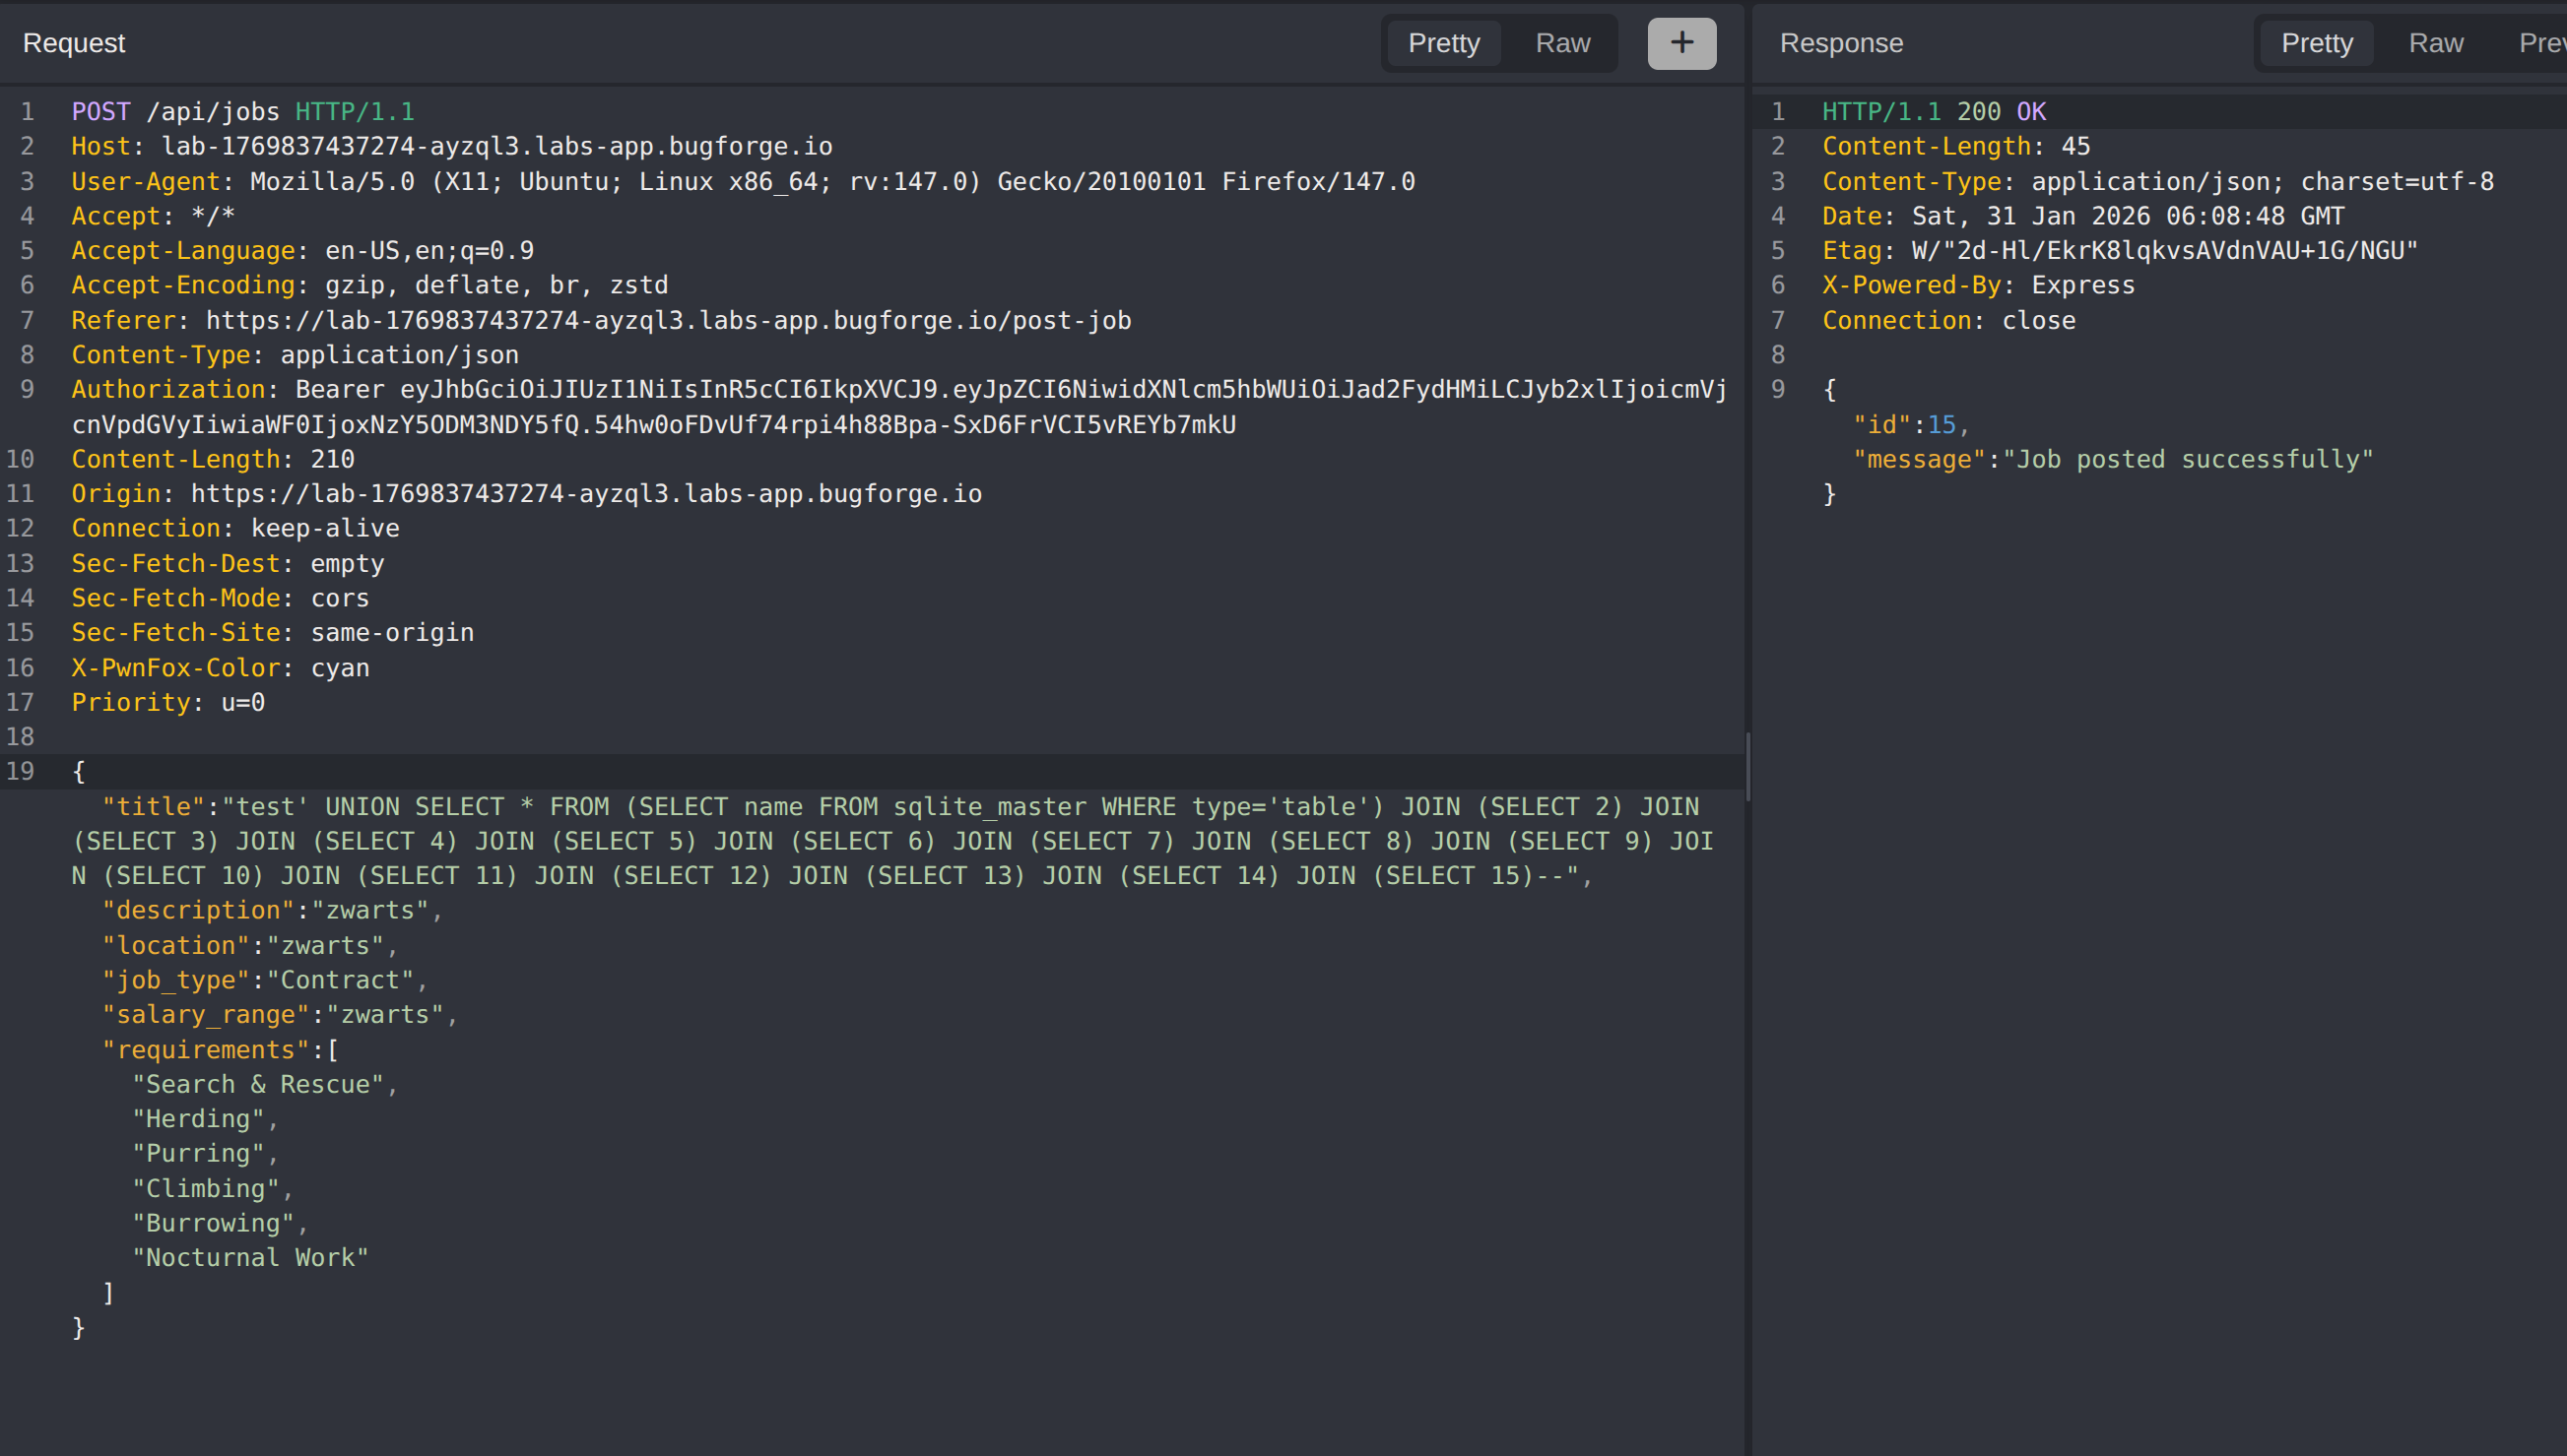Place cursor on the Authorization header name

click(168, 389)
